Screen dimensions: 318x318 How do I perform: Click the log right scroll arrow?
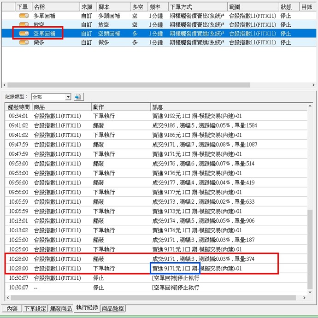point(304,298)
